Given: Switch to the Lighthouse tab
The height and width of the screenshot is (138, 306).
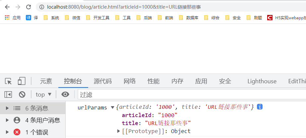Looking at the screenshot, I should tap(262, 81).
